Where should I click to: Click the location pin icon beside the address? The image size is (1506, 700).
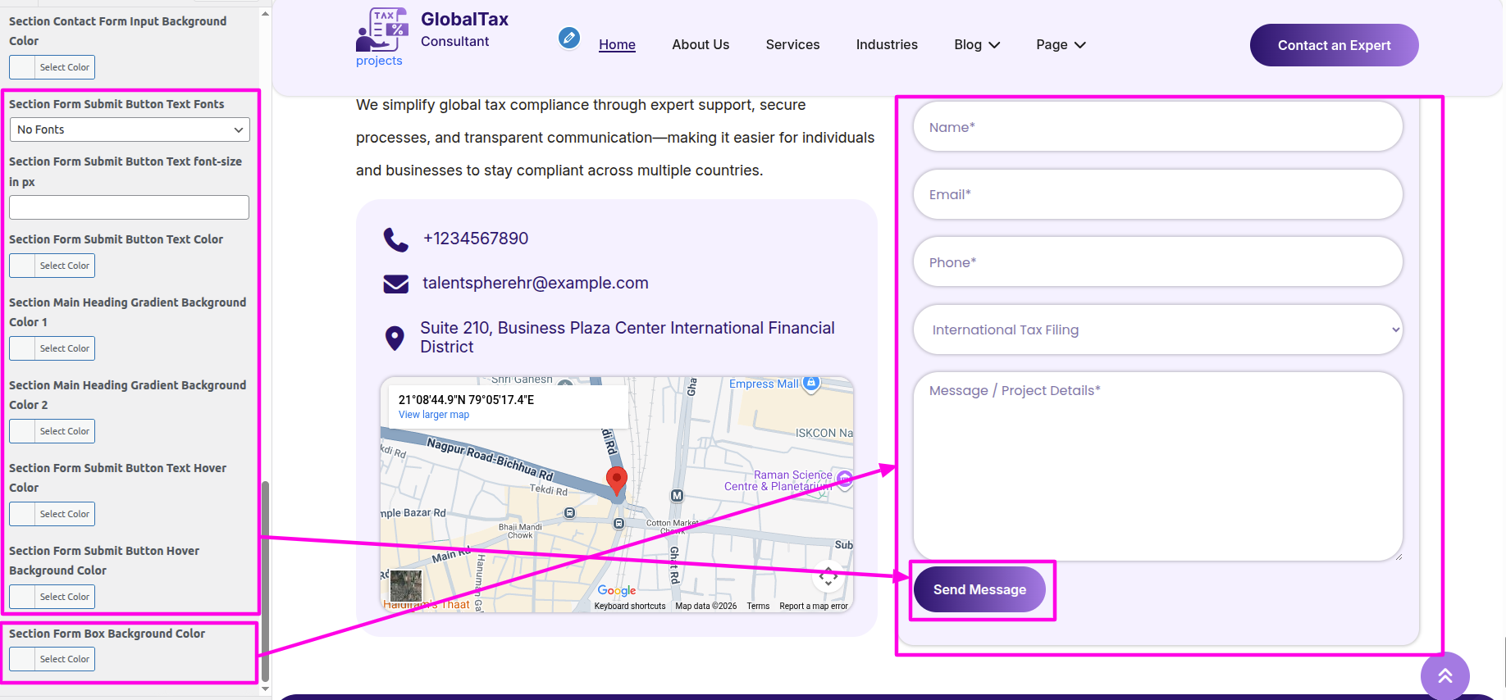(x=395, y=338)
